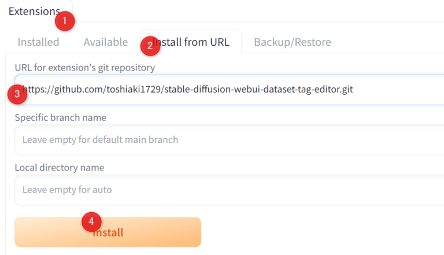Click the red step 1 marker
The image size is (444, 255).
tap(65, 21)
